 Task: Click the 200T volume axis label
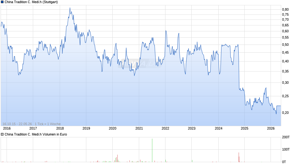tap(286, 137)
